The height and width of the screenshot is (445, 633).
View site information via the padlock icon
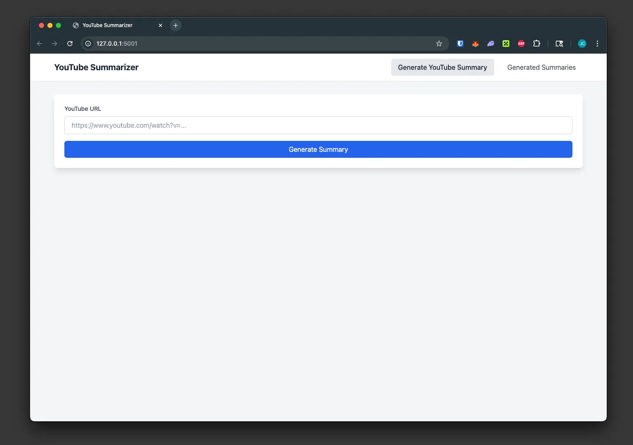point(88,44)
